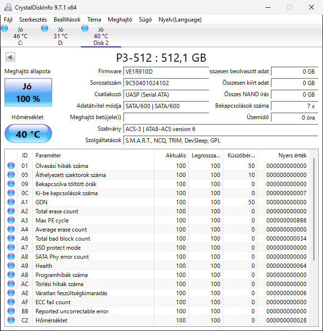The image size is (323, 331).
Task: Click status dot of Total erase count
Action: click(x=11, y=211)
